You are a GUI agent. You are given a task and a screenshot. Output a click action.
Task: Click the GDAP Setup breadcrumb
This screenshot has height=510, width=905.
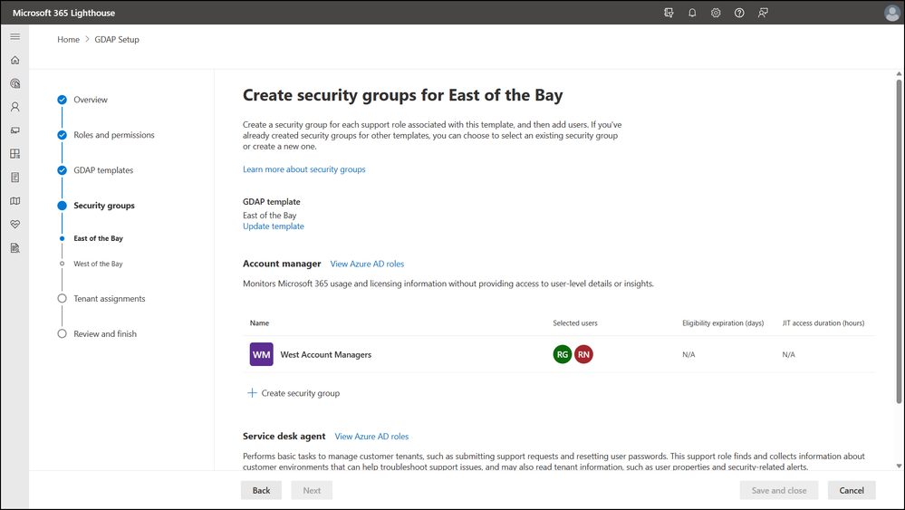[117, 39]
